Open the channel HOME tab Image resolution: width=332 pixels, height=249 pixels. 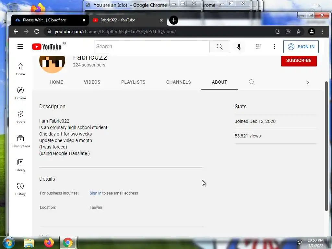tap(56, 82)
